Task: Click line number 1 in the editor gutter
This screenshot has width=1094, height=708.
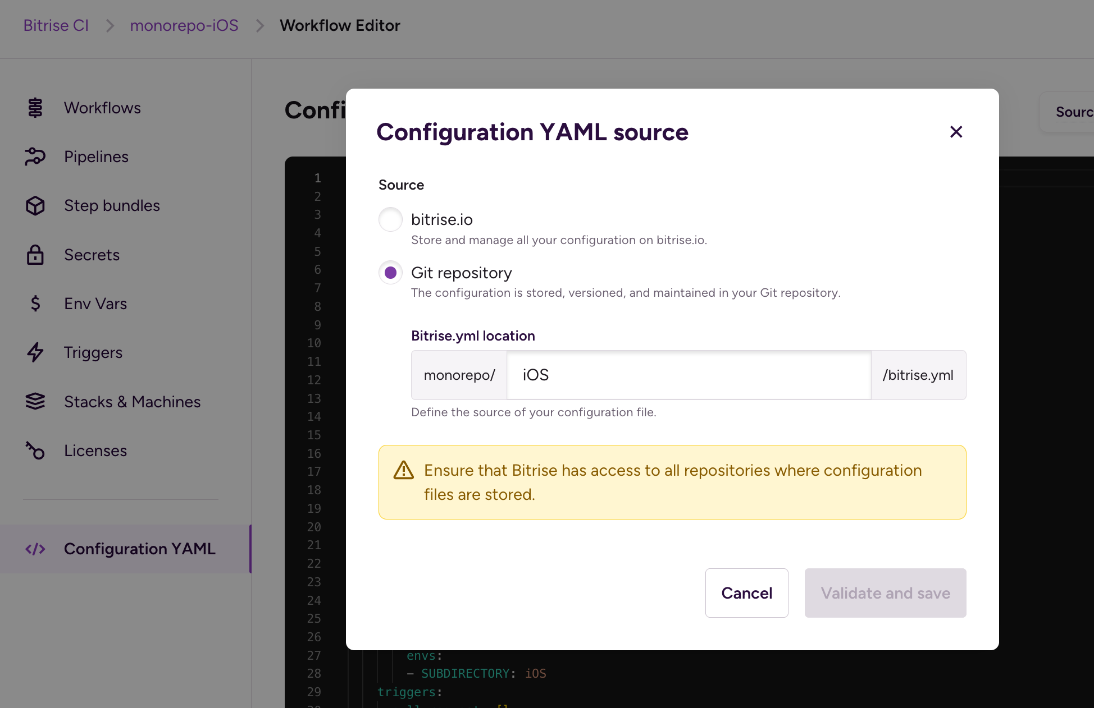Action: pos(317,178)
